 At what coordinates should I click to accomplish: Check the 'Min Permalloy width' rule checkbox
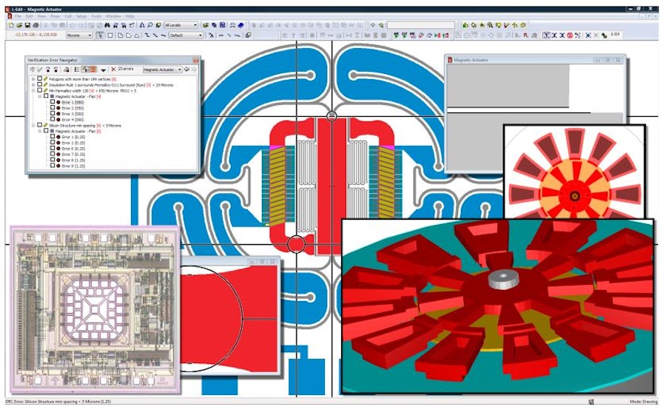[x=39, y=90]
